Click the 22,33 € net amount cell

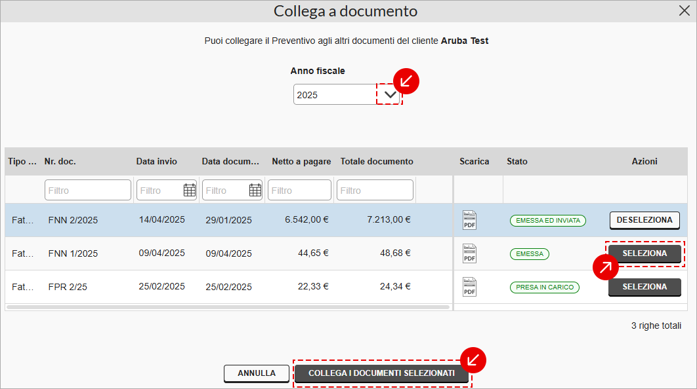[313, 287]
